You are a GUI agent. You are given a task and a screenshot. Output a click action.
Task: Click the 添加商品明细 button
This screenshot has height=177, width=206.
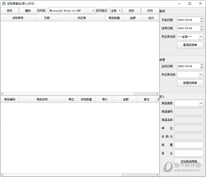click(189, 161)
